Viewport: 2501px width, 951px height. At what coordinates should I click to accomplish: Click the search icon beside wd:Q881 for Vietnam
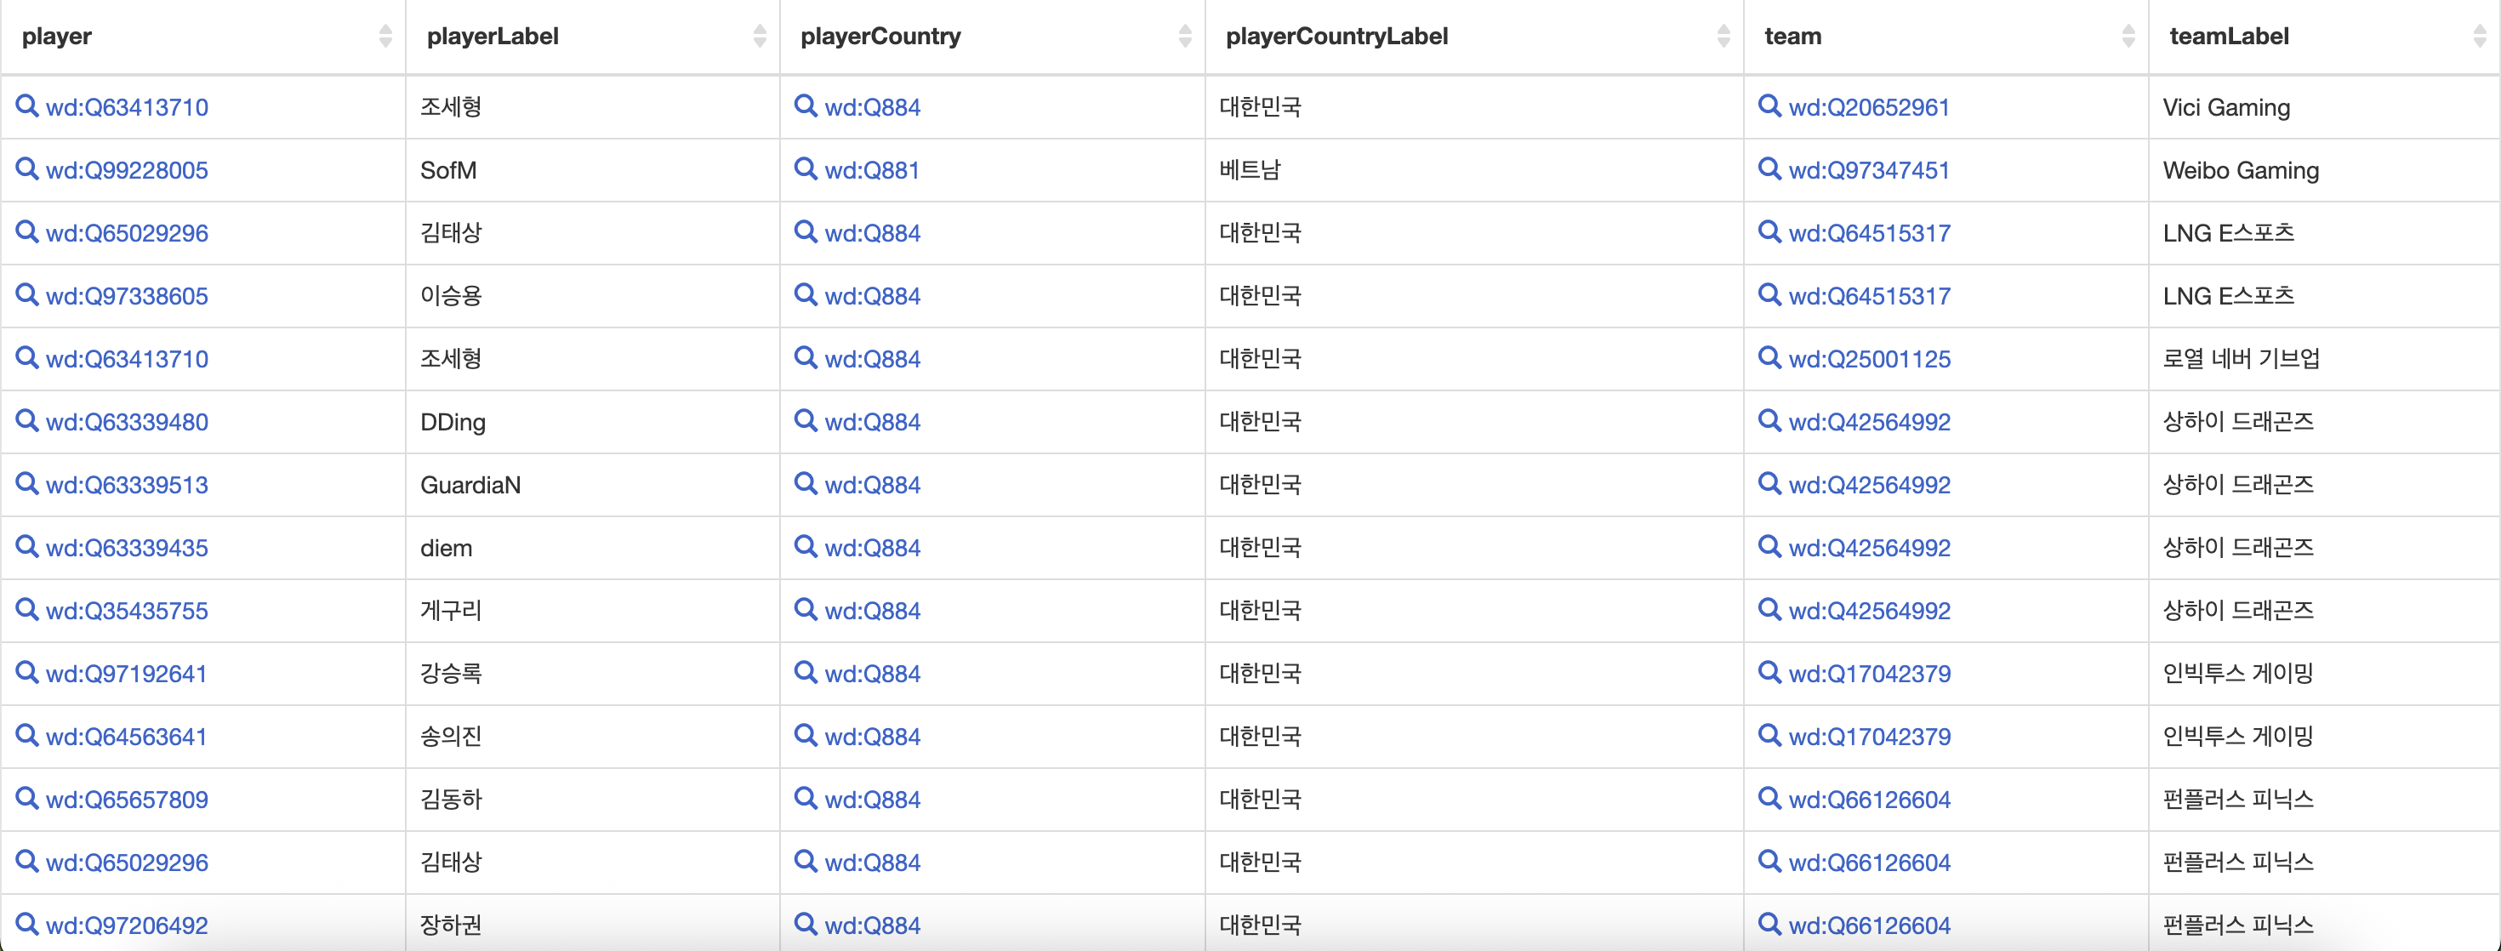[x=806, y=170]
